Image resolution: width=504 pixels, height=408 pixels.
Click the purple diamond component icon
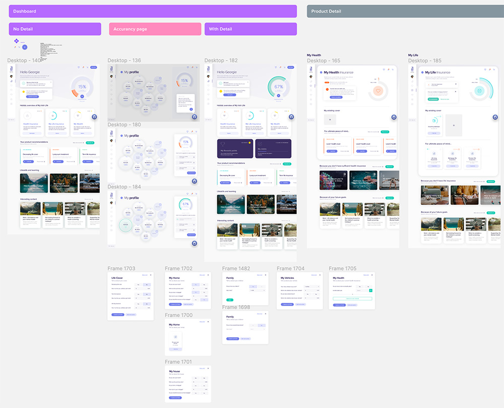tap(16, 41)
